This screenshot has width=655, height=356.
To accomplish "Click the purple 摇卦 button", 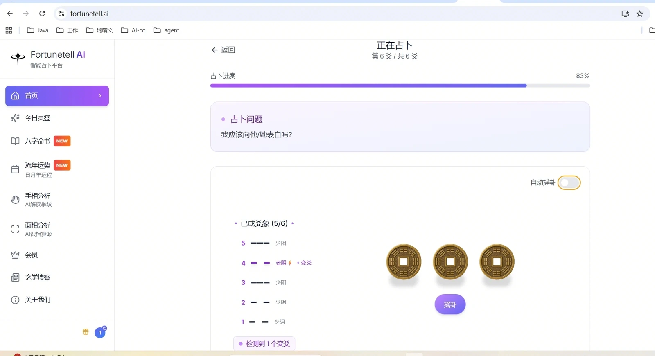I will click(x=450, y=304).
